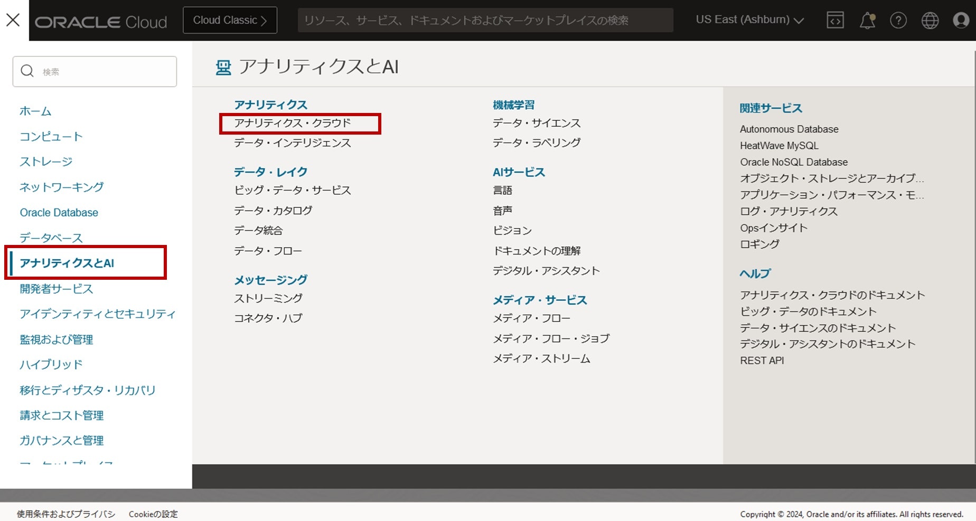The width and height of the screenshot is (976, 521).
Task: Open アナリティクス・クラウドのドキュメント help link
Action: point(832,295)
